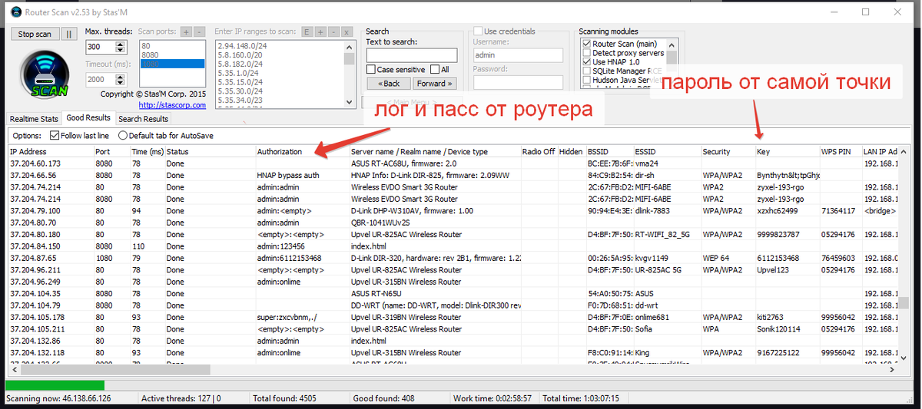Click the Back search button
This screenshot has width=922, height=409.
[389, 83]
